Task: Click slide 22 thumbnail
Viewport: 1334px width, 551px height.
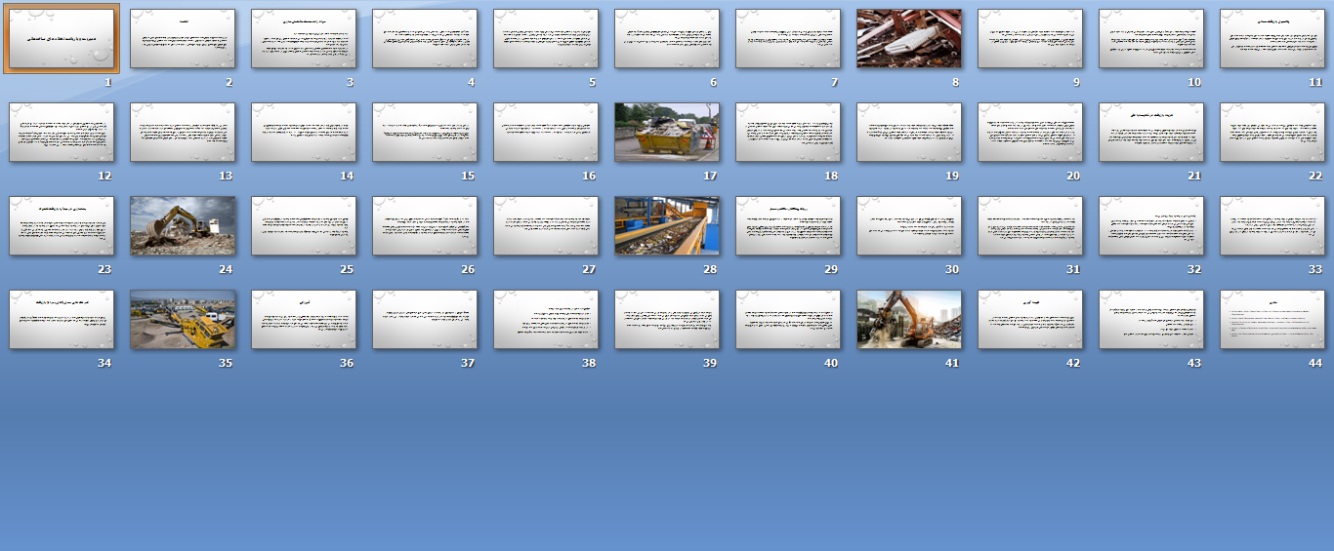Action: pyautogui.click(x=1272, y=133)
